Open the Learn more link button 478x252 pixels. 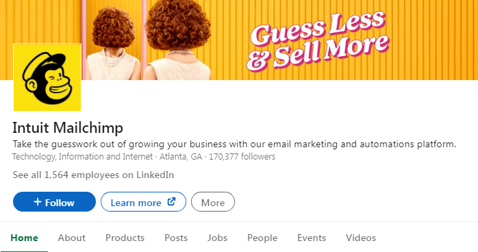click(143, 202)
